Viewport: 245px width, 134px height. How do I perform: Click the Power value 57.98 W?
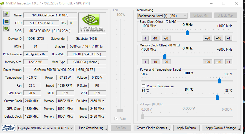tap(65, 78)
